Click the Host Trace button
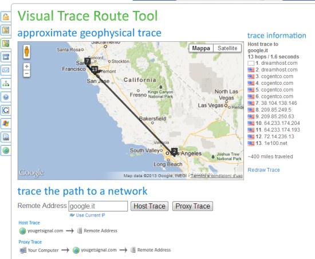Viewport: 315px width, 259px height. pyautogui.click(x=149, y=206)
